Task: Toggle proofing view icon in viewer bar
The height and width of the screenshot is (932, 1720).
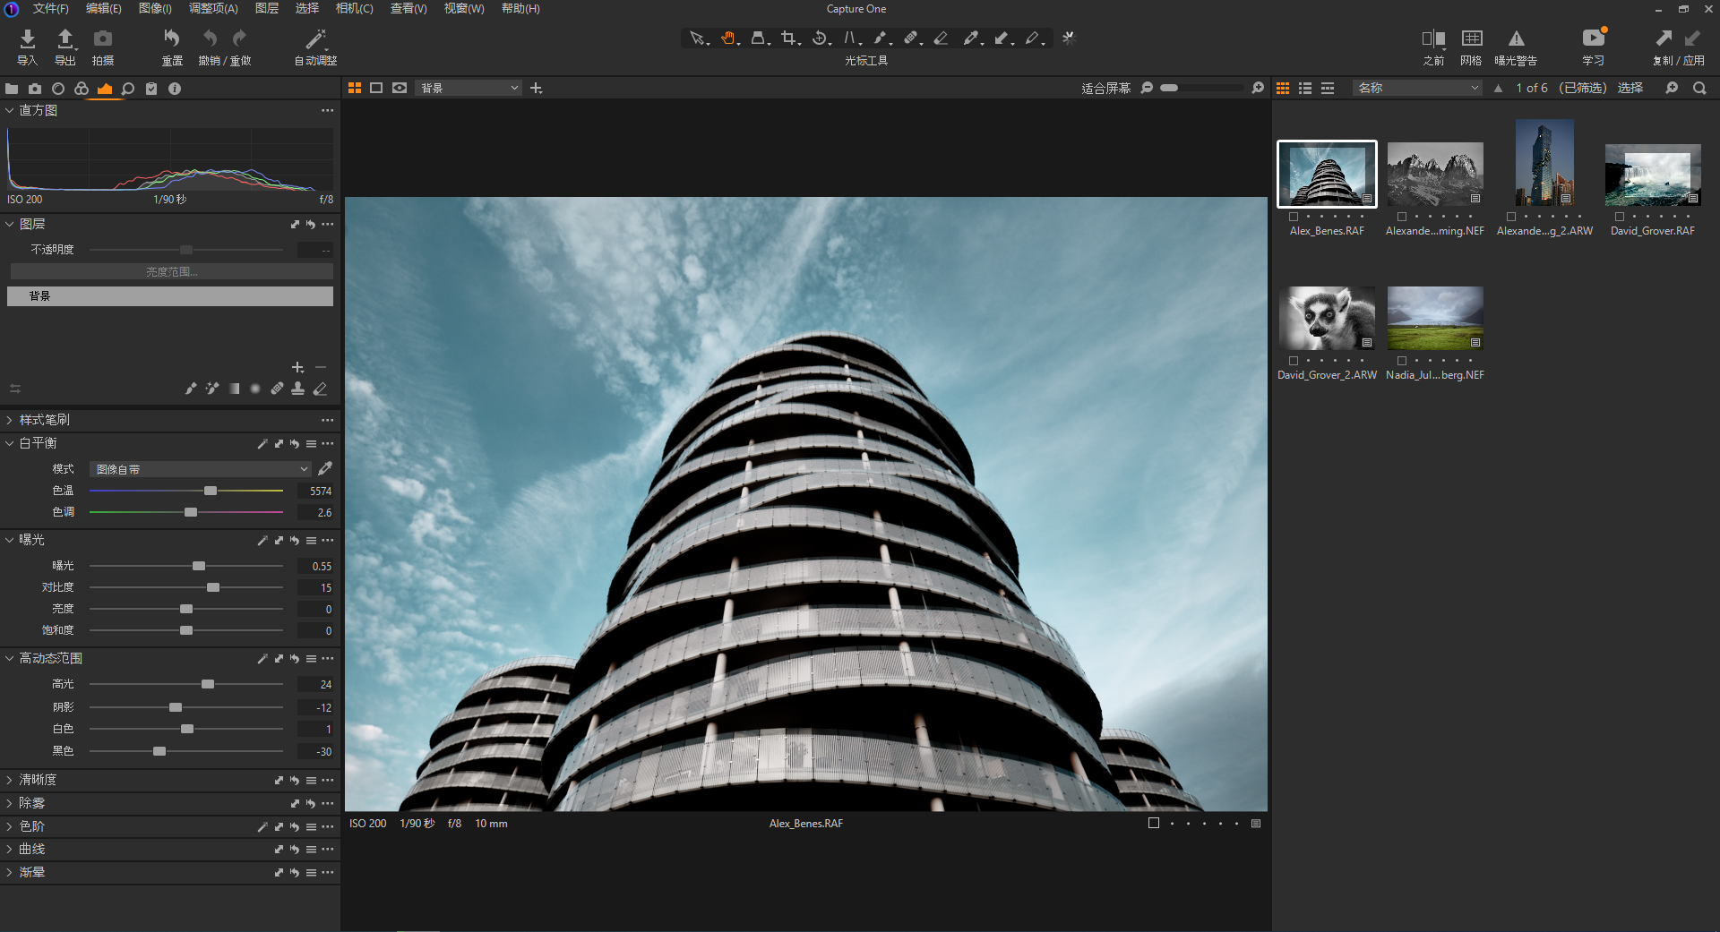Action: click(400, 88)
